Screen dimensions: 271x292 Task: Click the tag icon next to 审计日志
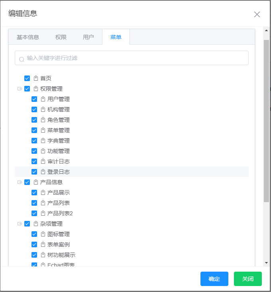click(43, 161)
